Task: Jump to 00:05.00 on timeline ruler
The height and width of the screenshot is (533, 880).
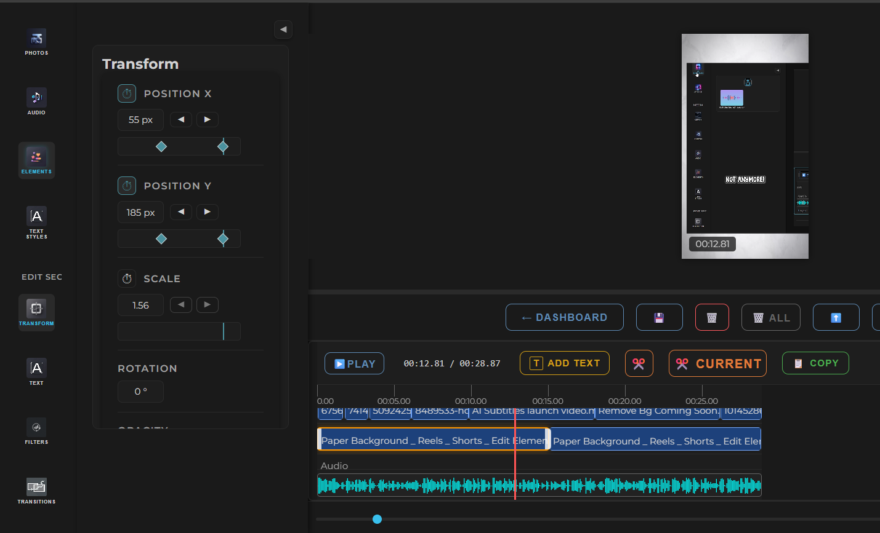Action: pyautogui.click(x=394, y=401)
